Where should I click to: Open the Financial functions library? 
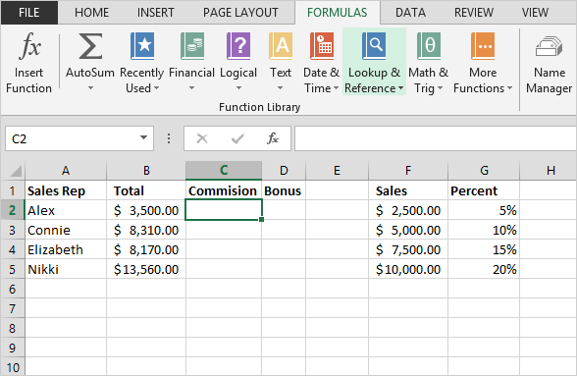pyautogui.click(x=191, y=63)
